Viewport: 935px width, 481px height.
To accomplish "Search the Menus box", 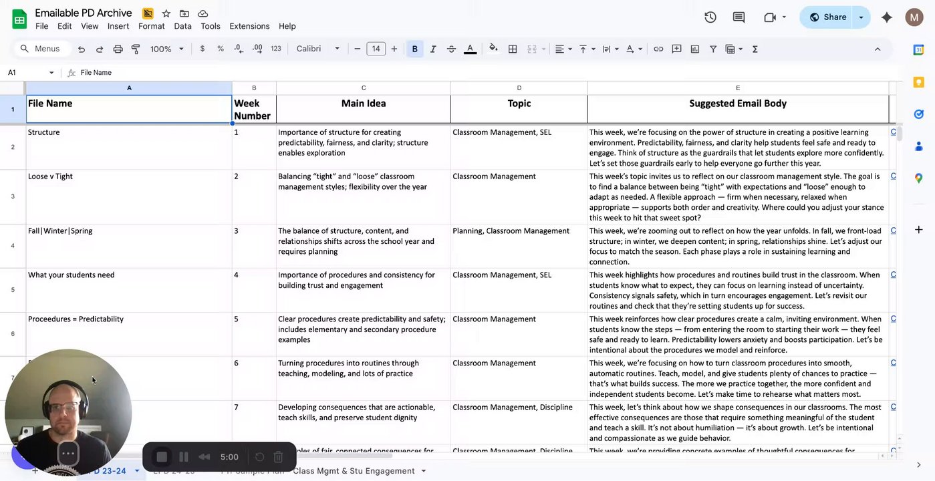I will pyautogui.click(x=41, y=49).
